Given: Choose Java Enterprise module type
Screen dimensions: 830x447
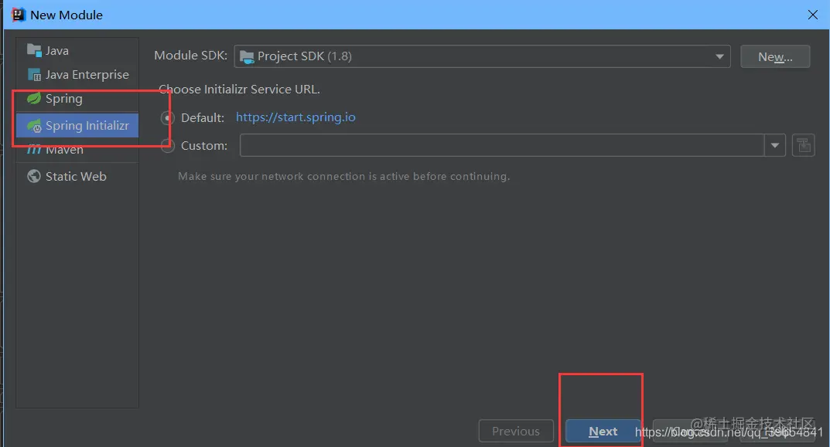Looking at the screenshot, I should (77, 74).
